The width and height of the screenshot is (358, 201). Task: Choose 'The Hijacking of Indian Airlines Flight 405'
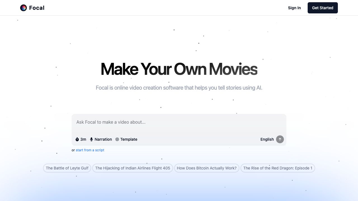(x=133, y=168)
